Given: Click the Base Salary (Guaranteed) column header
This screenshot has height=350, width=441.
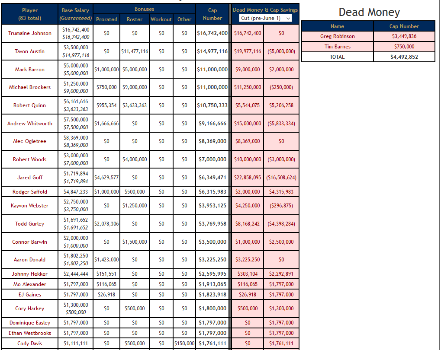Looking at the screenshot, I should [x=76, y=14].
